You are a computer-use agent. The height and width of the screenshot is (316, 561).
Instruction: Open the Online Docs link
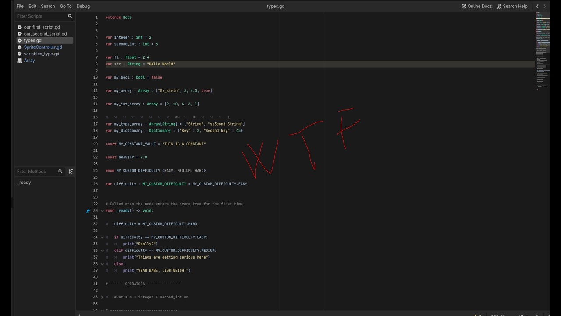click(x=477, y=6)
